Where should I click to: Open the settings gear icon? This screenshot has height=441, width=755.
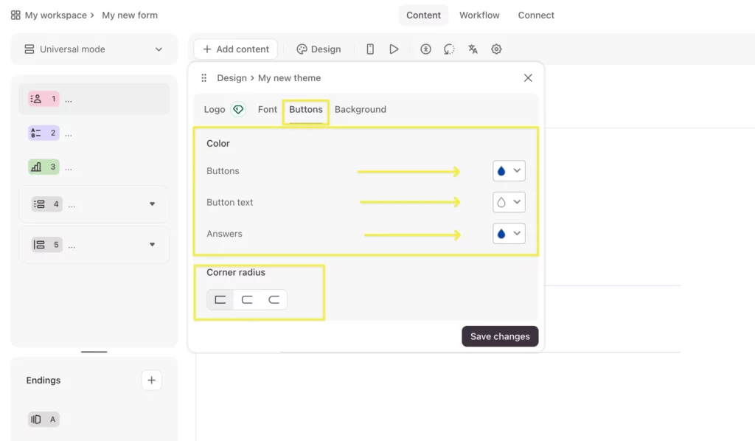point(496,49)
